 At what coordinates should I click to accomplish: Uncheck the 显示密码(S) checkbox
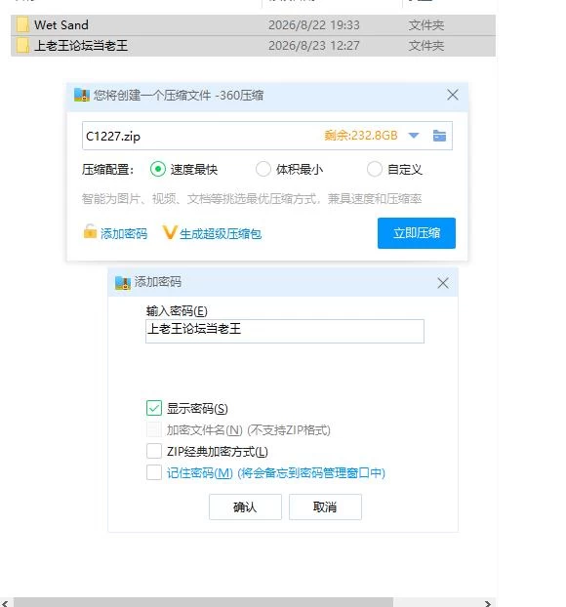coord(154,408)
